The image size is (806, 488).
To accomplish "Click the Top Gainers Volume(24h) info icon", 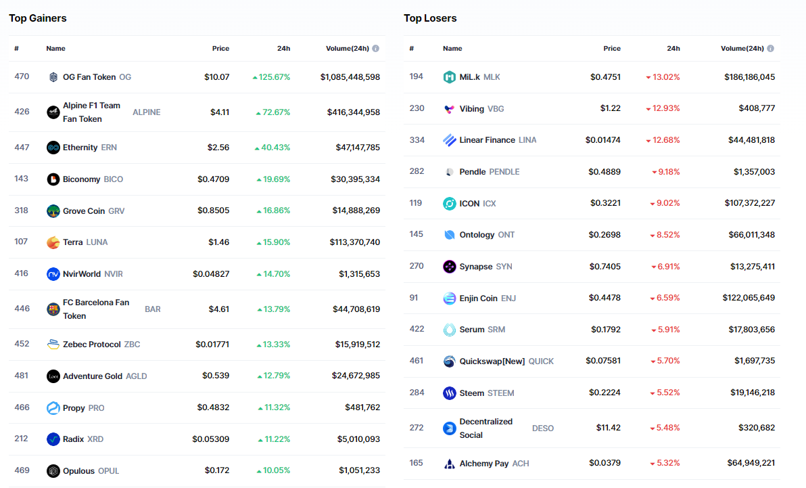I will (x=376, y=49).
